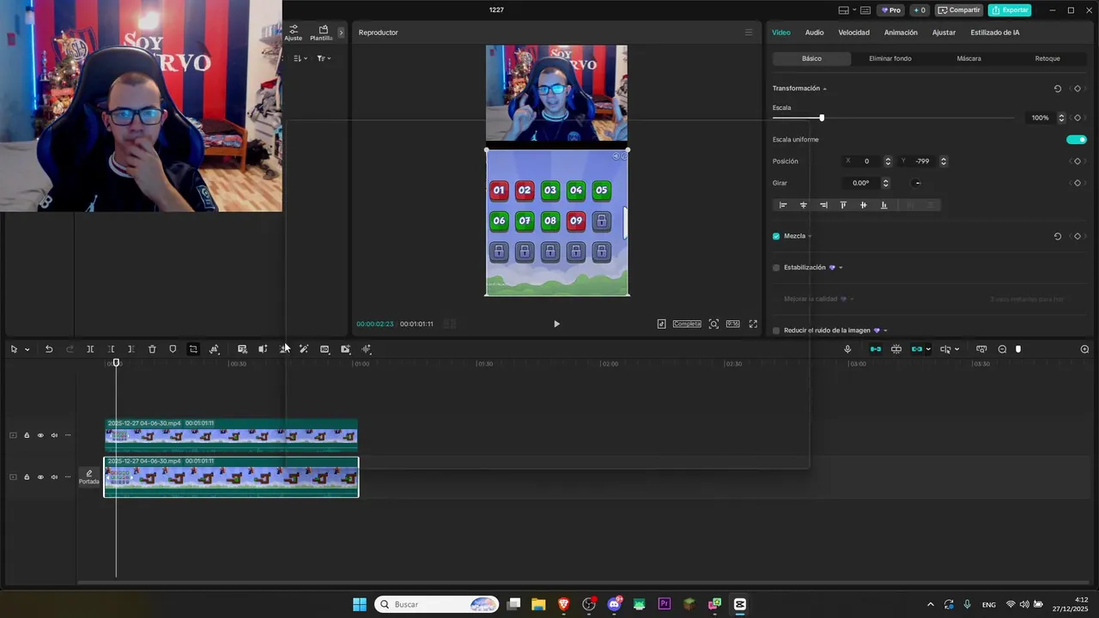The width and height of the screenshot is (1099, 618).
Task: Collapse the Transformación section
Action: [x=825, y=89]
